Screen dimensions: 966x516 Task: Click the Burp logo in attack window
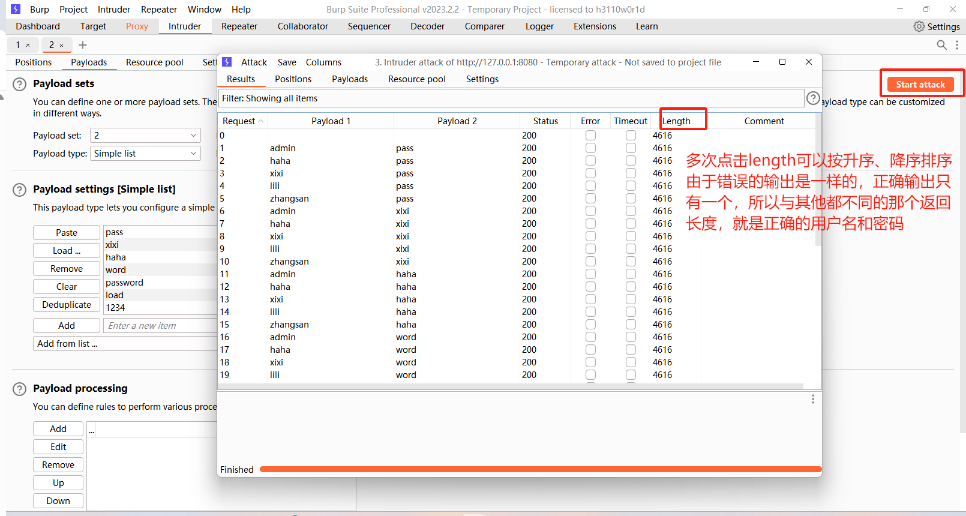coord(227,62)
